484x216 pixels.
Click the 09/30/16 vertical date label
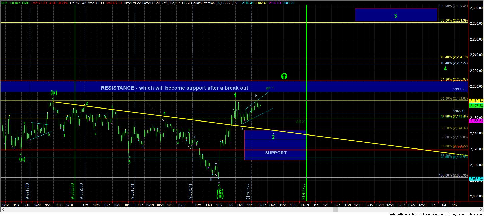pos(81,191)
